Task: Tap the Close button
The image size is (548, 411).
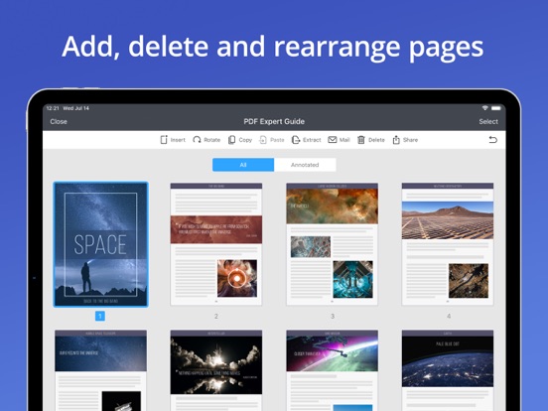Action: (59, 122)
